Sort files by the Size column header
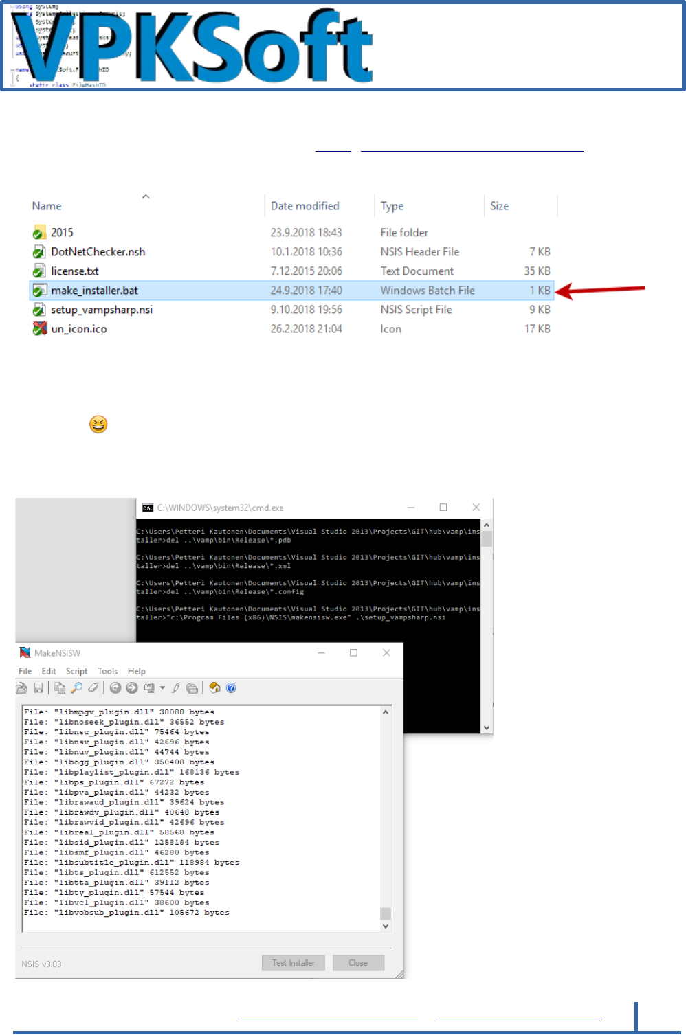The width and height of the screenshot is (686, 1035). point(500,206)
